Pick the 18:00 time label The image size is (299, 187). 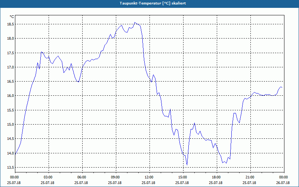tap(216, 177)
